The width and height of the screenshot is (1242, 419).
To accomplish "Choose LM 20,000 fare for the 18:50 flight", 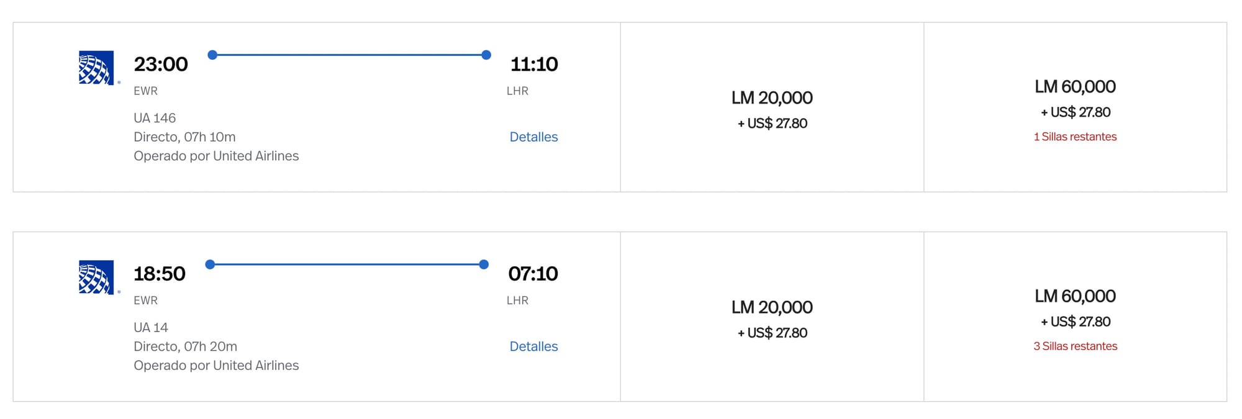I will [x=772, y=317].
